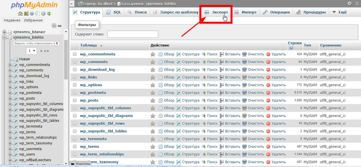Click the Недавнее recent tables button
This screenshot has height=167, width=361.
[12, 20]
